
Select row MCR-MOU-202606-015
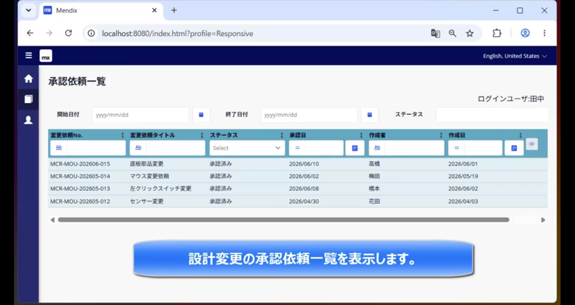tap(298, 163)
